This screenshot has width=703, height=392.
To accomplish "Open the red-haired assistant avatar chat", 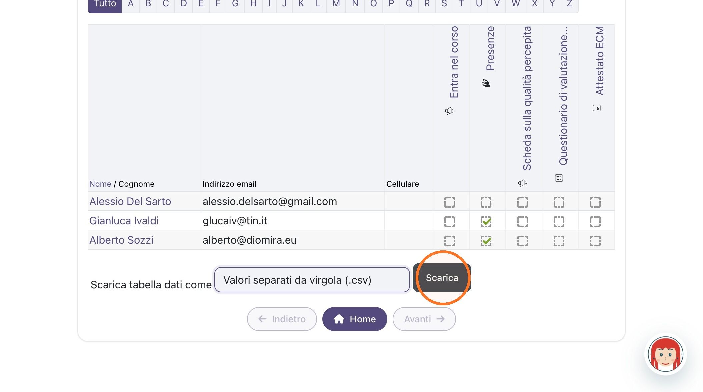I will click(x=666, y=354).
